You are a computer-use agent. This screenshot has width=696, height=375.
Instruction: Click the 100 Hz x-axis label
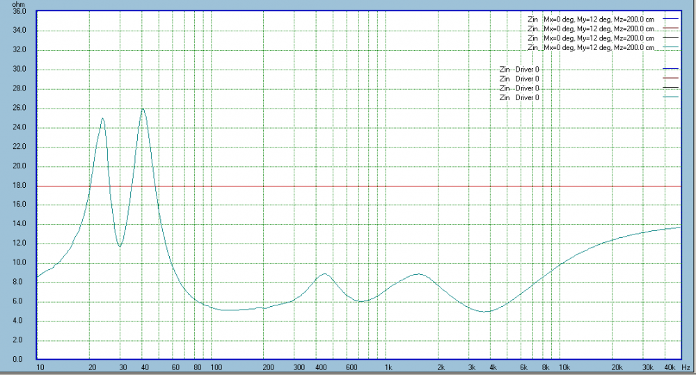pyautogui.click(x=216, y=367)
